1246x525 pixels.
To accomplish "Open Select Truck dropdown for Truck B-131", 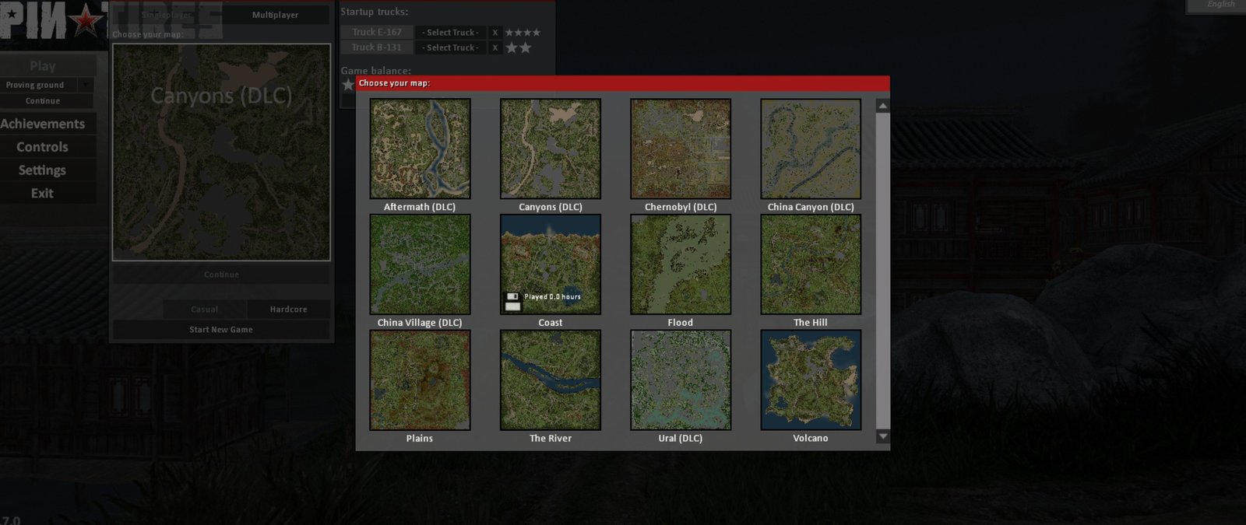I will [451, 47].
